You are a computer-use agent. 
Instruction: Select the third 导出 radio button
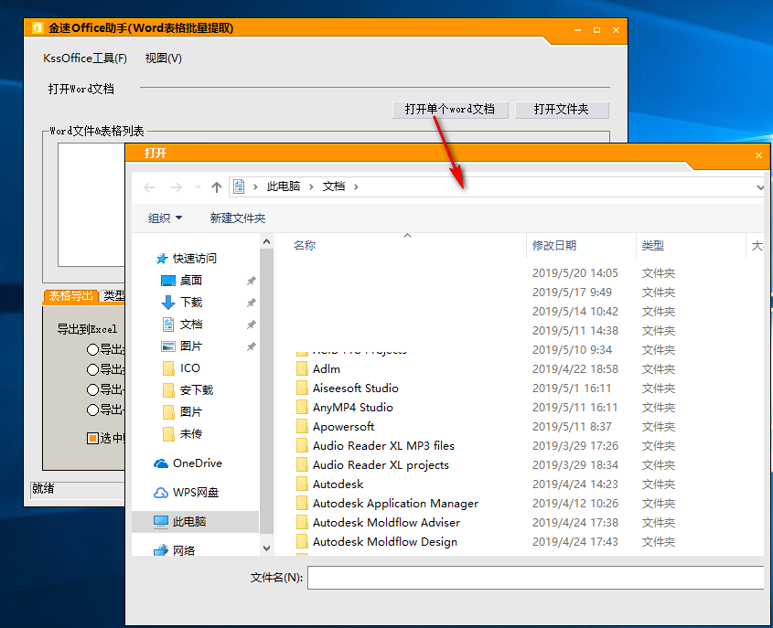pyautogui.click(x=92, y=390)
